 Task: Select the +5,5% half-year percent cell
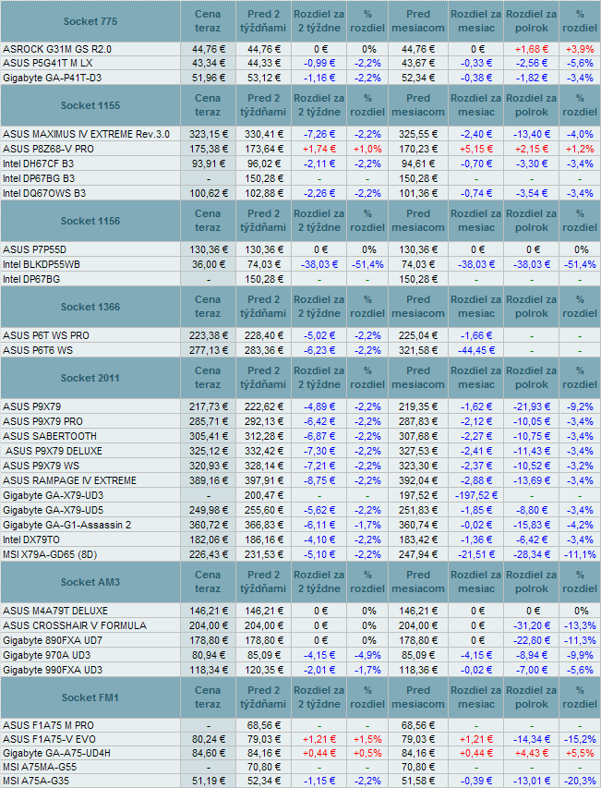[x=580, y=753]
